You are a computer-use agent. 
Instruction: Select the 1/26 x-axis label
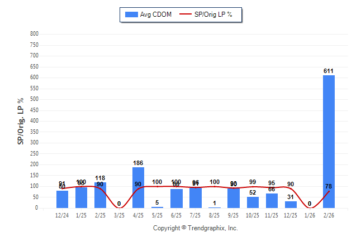[310, 216]
